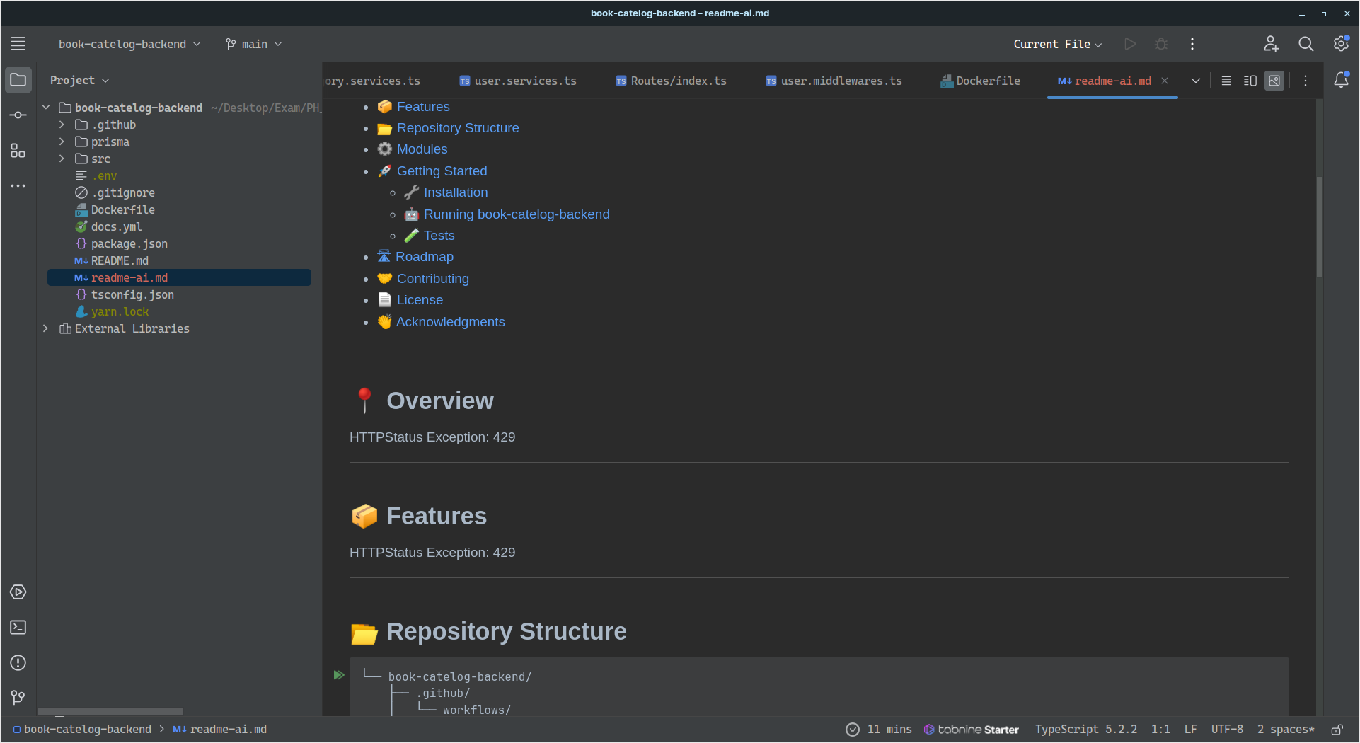
Task: Open project name dropdown
Action: (129, 44)
